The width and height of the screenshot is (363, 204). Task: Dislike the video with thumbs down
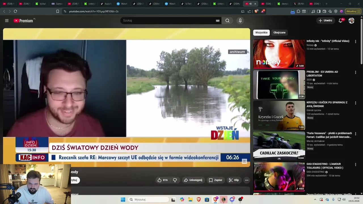(x=175, y=180)
